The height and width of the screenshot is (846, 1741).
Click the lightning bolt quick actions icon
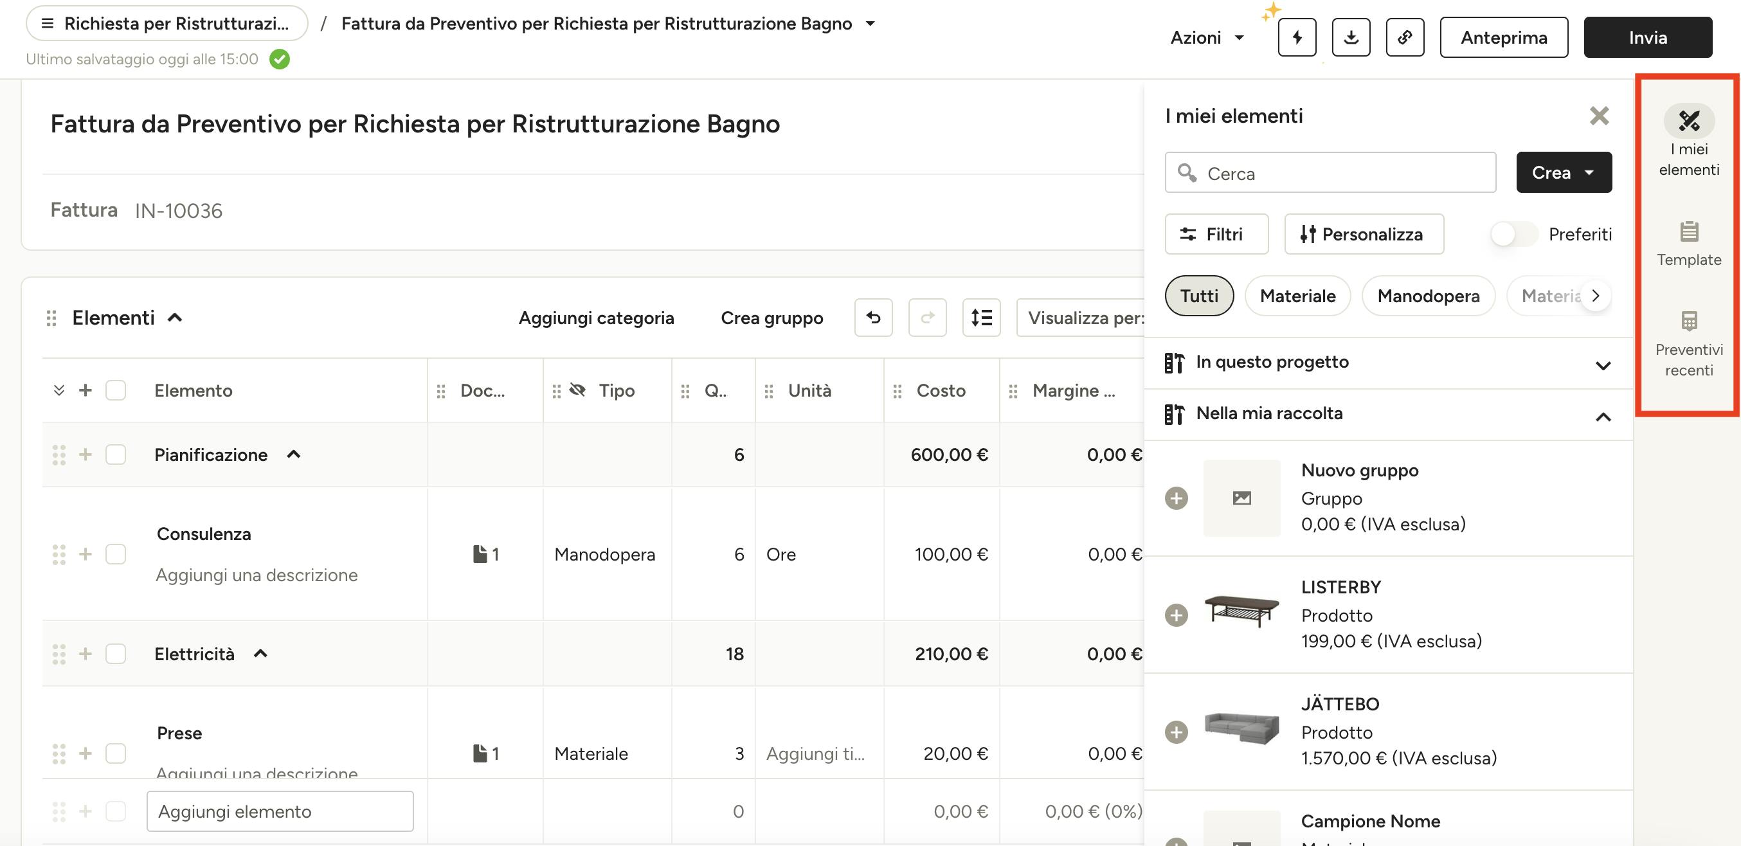[x=1296, y=37]
